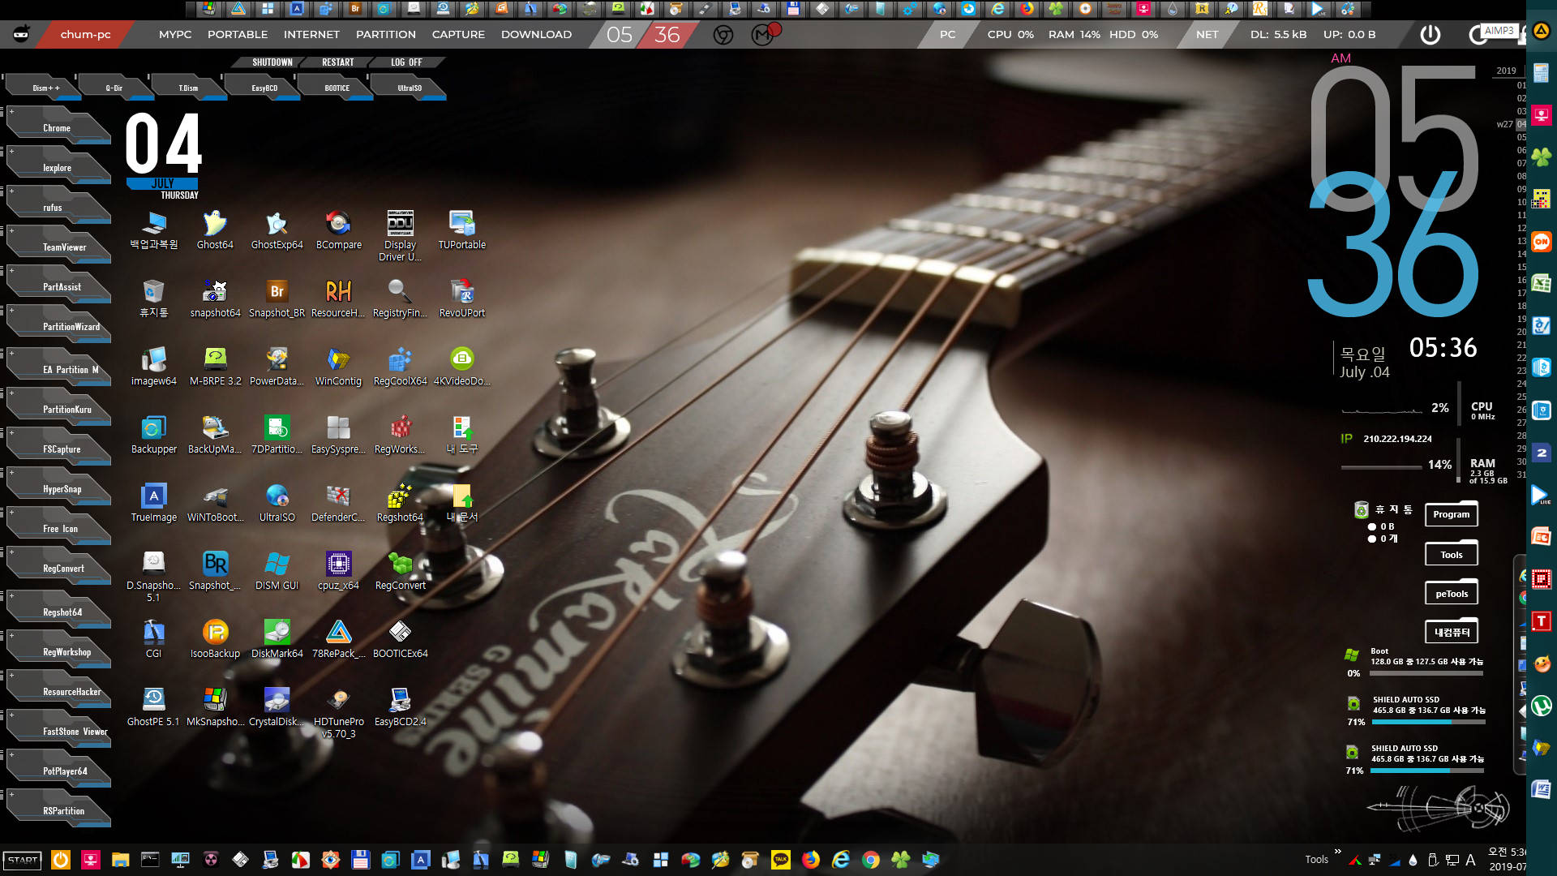
Task: Launch ResourceHacker RH desktop icon
Action: pos(338,298)
